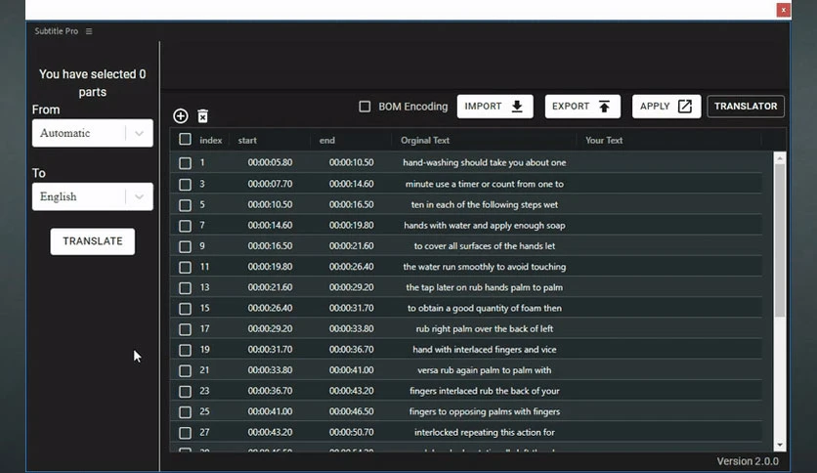Screen dimensions: 817x473
Task: Click end time 00:00:10.50 in row 1
Action: 351,162
